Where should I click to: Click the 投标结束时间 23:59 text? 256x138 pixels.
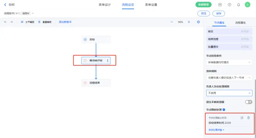(220, 123)
